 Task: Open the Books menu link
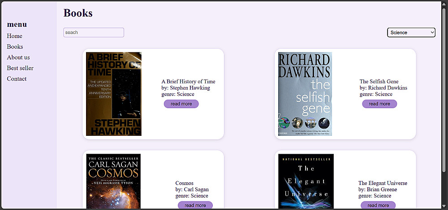pyautogui.click(x=15, y=46)
